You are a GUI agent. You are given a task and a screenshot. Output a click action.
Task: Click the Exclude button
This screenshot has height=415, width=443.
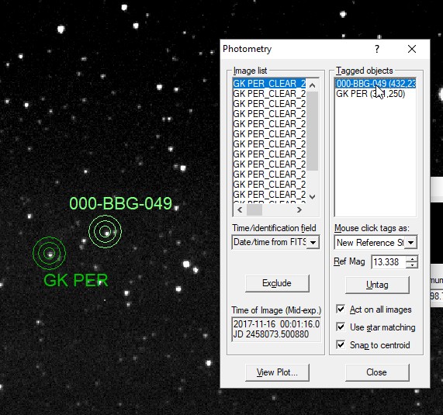click(277, 283)
